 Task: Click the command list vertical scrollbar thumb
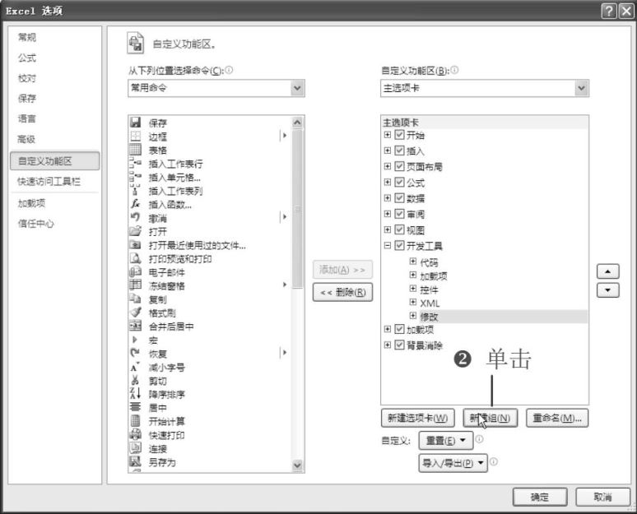(x=297, y=208)
